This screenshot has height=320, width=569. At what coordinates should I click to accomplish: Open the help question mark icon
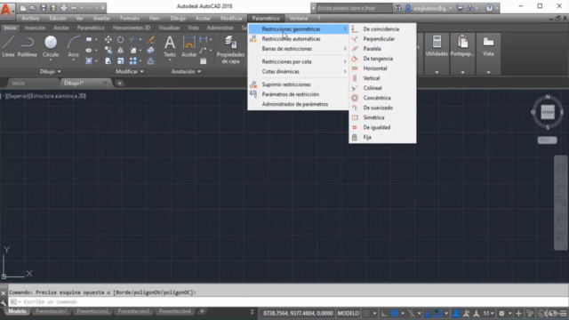tap(489, 8)
